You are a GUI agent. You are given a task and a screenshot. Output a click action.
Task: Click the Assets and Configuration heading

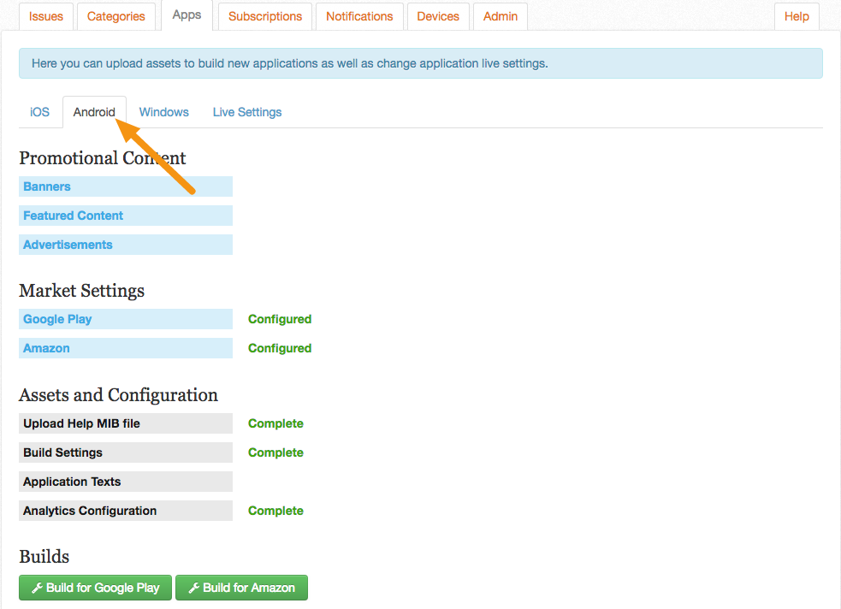pos(119,395)
